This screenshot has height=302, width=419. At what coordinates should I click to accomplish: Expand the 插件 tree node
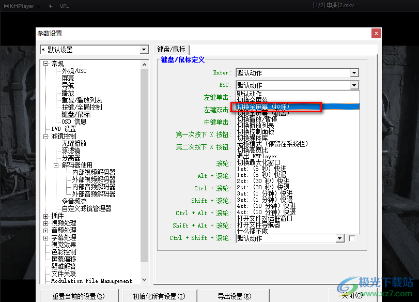pos(45,216)
